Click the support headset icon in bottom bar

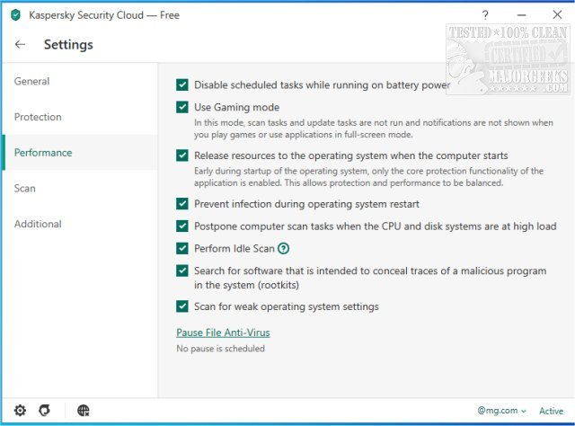45,411
